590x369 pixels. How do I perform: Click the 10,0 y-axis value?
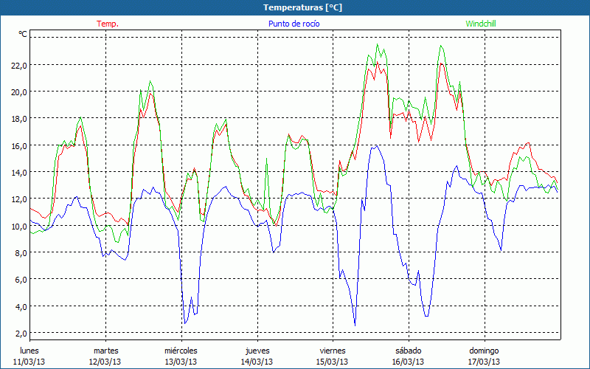click(18, 226)
